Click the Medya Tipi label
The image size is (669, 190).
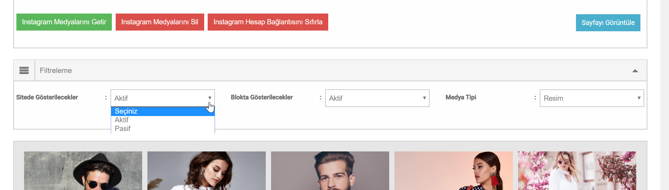(461, 97)
